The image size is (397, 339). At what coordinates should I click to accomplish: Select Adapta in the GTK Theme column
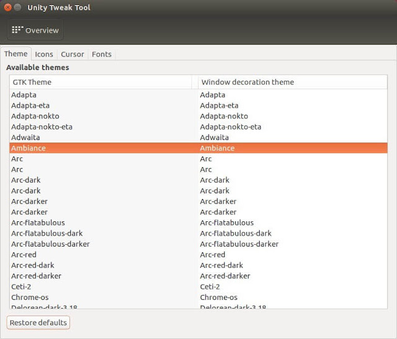click(24, 95)
